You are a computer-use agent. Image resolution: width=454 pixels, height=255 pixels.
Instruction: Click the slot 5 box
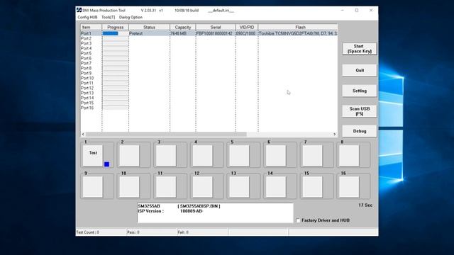click(x=239, y=155)
